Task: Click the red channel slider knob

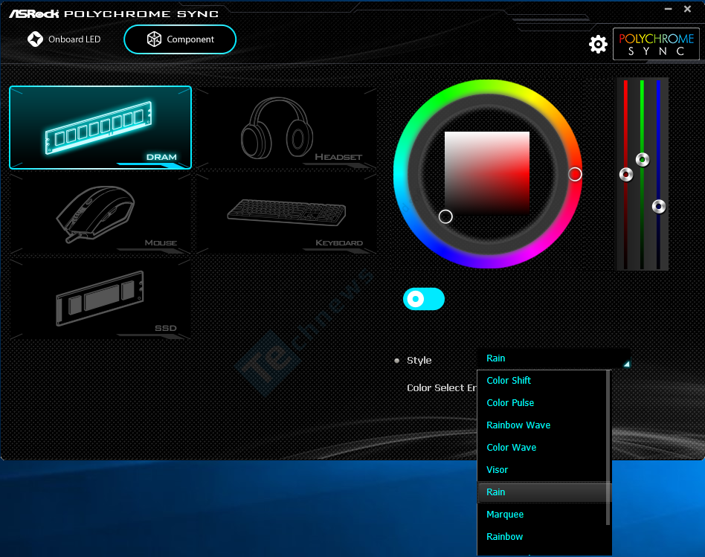Action: (626, 175)
